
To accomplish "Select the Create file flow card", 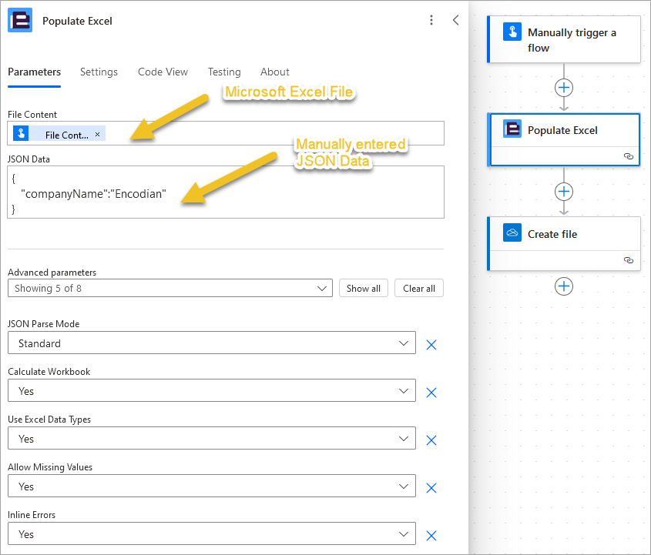I will tap(564, 243).
